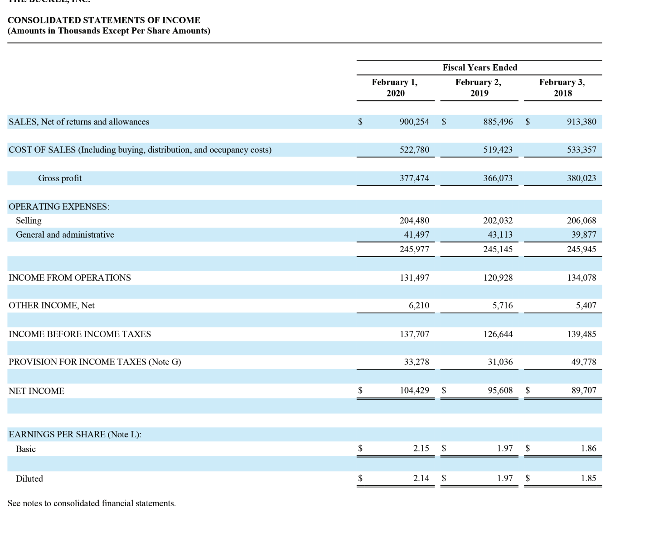
Task: Select the February 2, 2019 column header
Action: pos(479,87)
